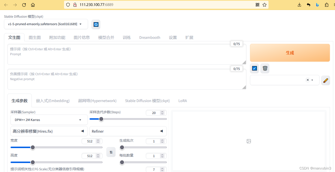Swap width and height with arrows button
The image size is (335, 172).
click(x=111, y=152)
